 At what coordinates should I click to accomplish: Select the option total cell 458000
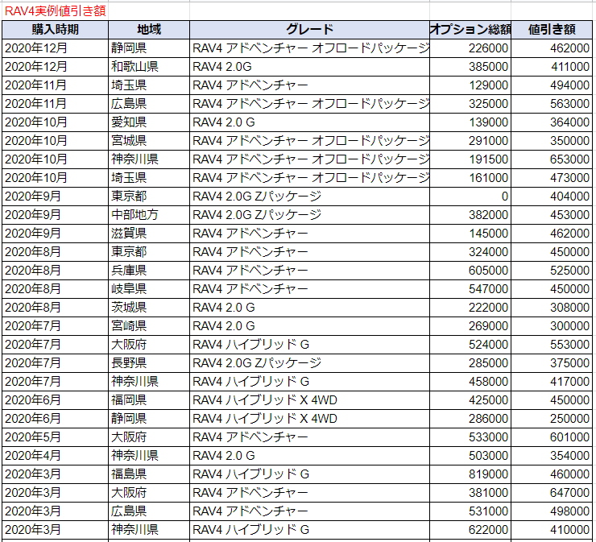pos(470,382)
